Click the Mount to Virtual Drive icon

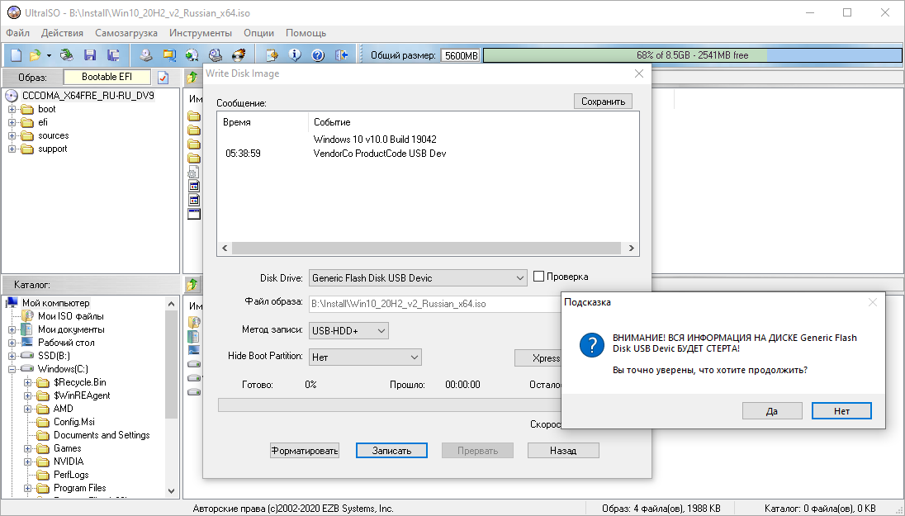tap(216, 55)
